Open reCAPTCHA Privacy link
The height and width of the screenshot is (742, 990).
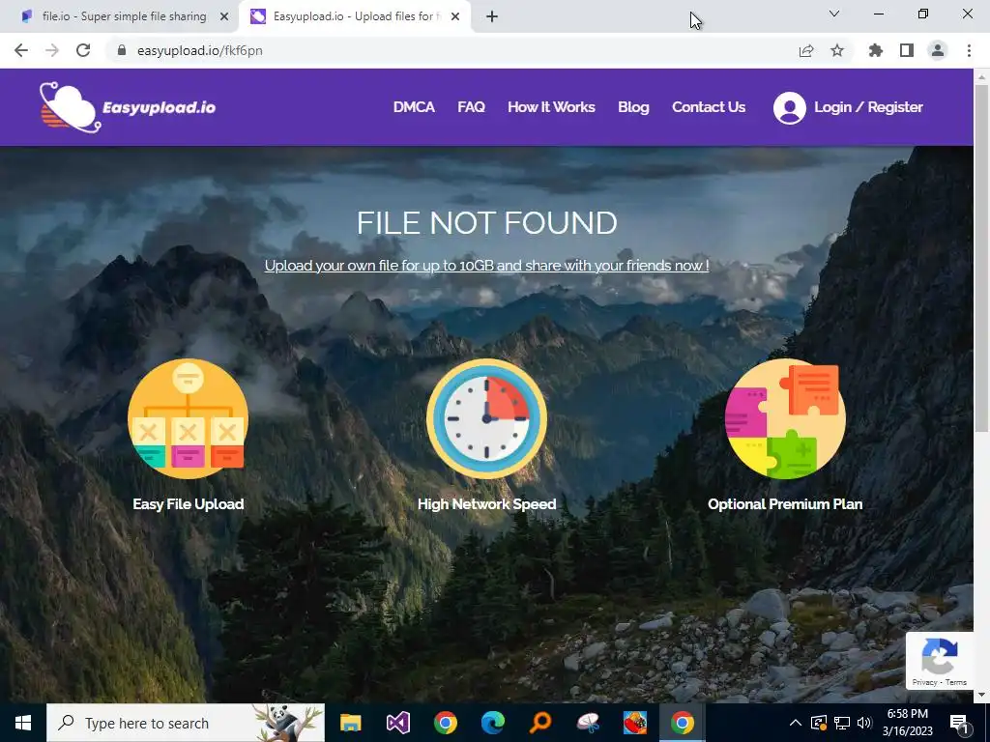(x=924, y=682)
